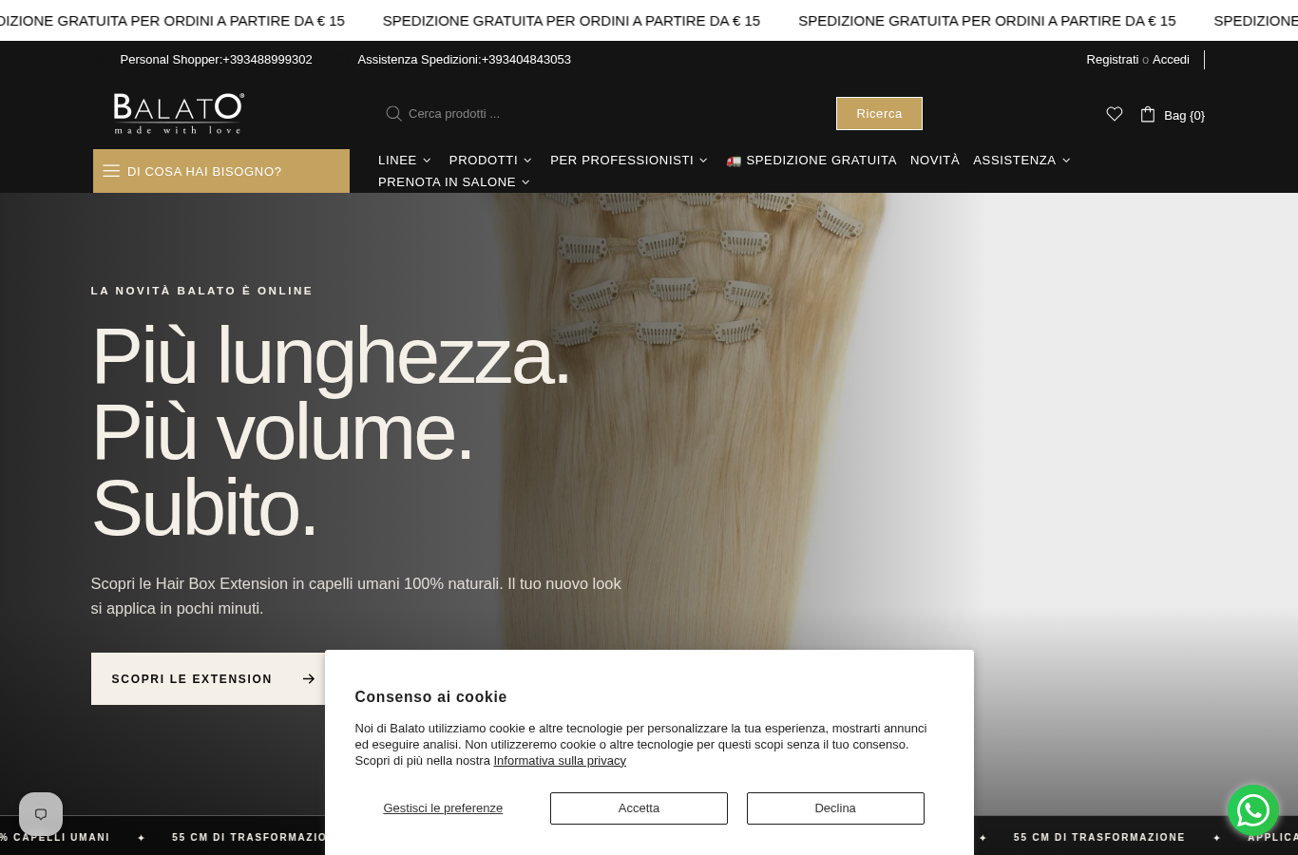Viewport: 1298px width, 855px height.
Task: Open the Informativa sulla privacy link
Action: click(560, 761)
